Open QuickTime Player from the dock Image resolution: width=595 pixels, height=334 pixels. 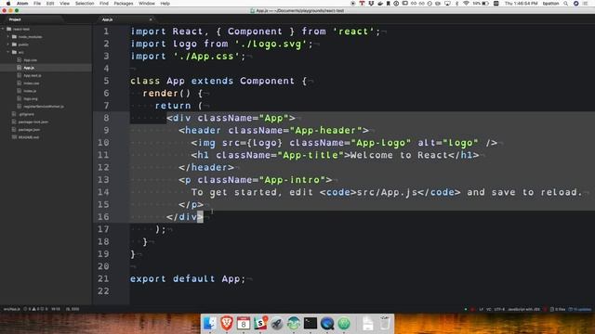pos(327,324)
